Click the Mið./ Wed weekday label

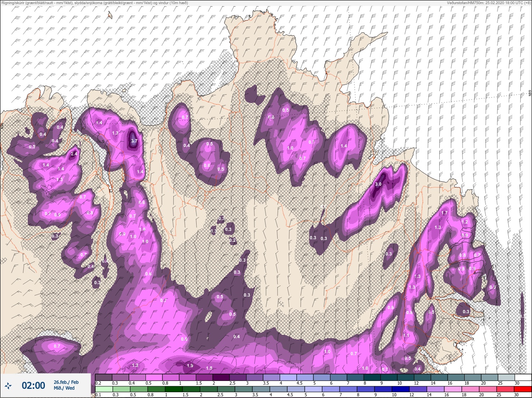click(64, 388)
